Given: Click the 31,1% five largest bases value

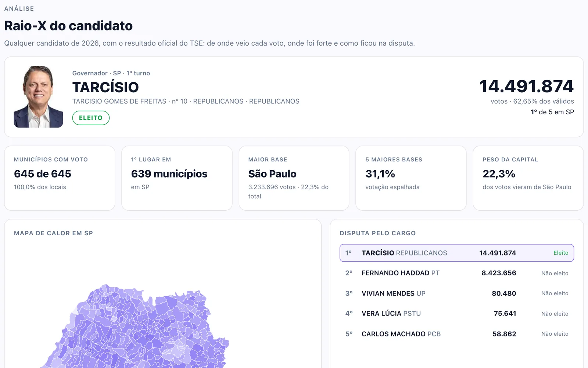Looking at the screenshot, I should click(x=380, y=174).
